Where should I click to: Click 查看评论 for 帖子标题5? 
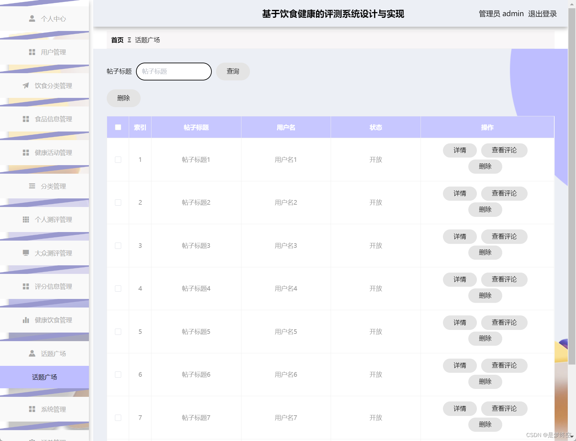click(x=504, y=323)
